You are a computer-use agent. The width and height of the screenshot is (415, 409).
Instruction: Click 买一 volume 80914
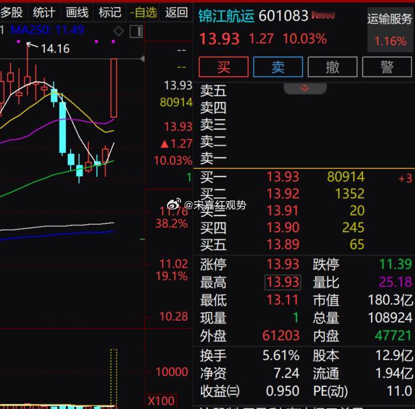[346, 177]
